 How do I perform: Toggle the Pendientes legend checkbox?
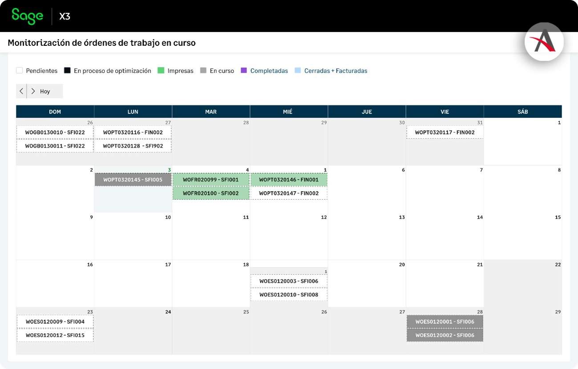pos(19,71)
